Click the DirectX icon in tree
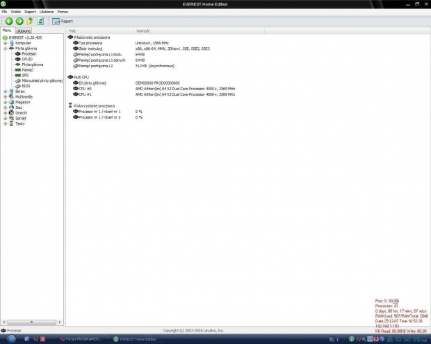431x344 pixels. 12,113
